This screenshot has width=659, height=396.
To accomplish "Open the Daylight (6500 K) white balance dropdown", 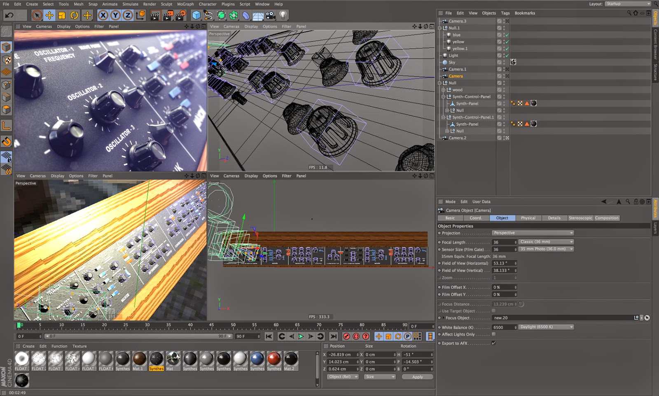I will (546, 327).
